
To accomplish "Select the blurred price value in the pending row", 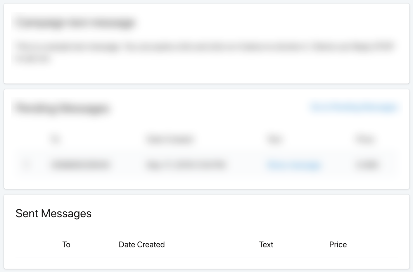I will tap(367, 165).
